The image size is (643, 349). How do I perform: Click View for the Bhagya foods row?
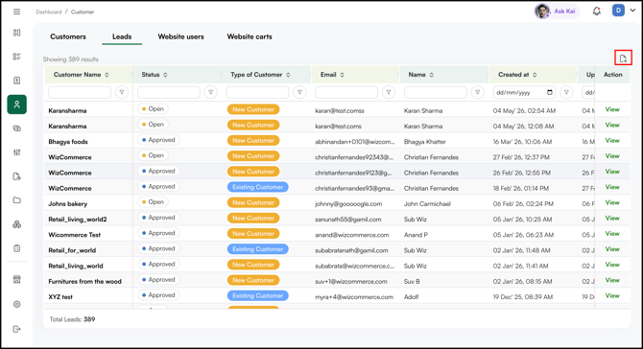[x=612, y=141]
